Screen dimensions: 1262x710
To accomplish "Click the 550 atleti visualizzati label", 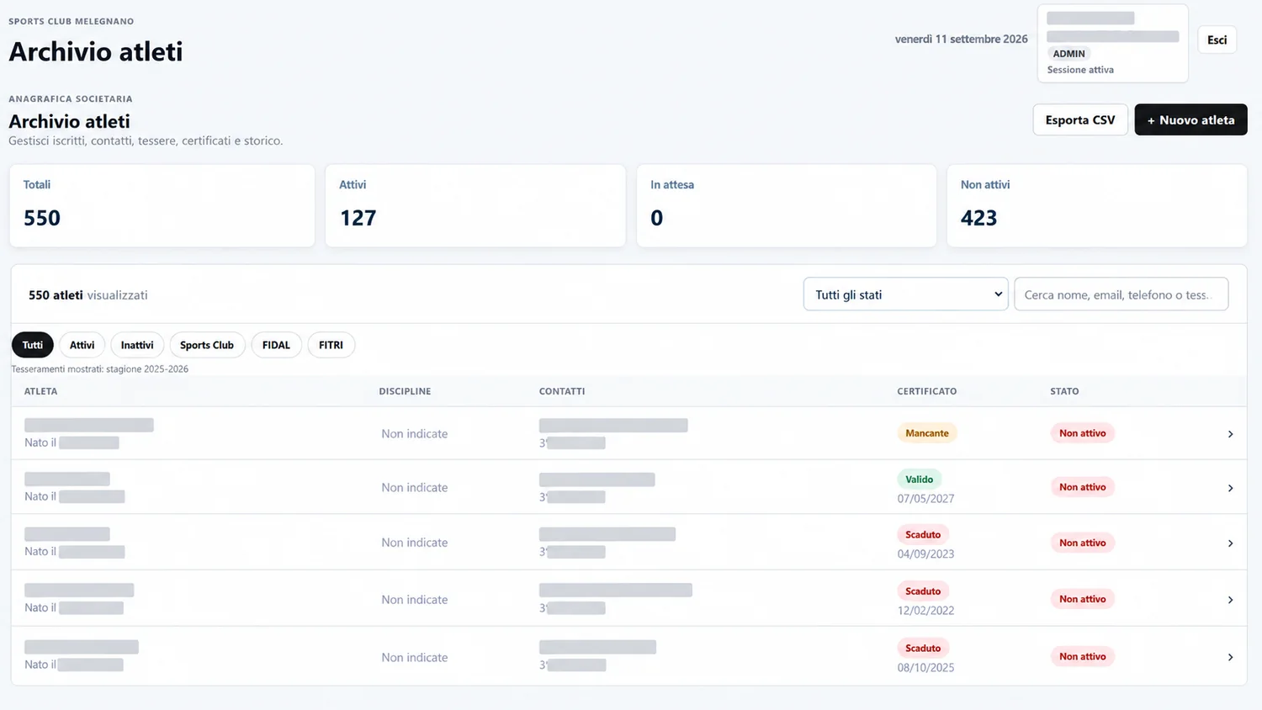I will click(x=88, y=295).
